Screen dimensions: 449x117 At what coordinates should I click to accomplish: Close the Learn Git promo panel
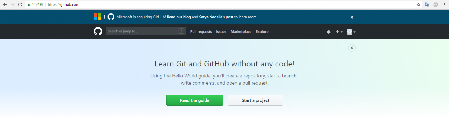(352, 48)
